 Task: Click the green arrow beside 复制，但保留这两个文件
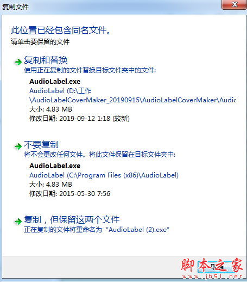tap(18, 222)
